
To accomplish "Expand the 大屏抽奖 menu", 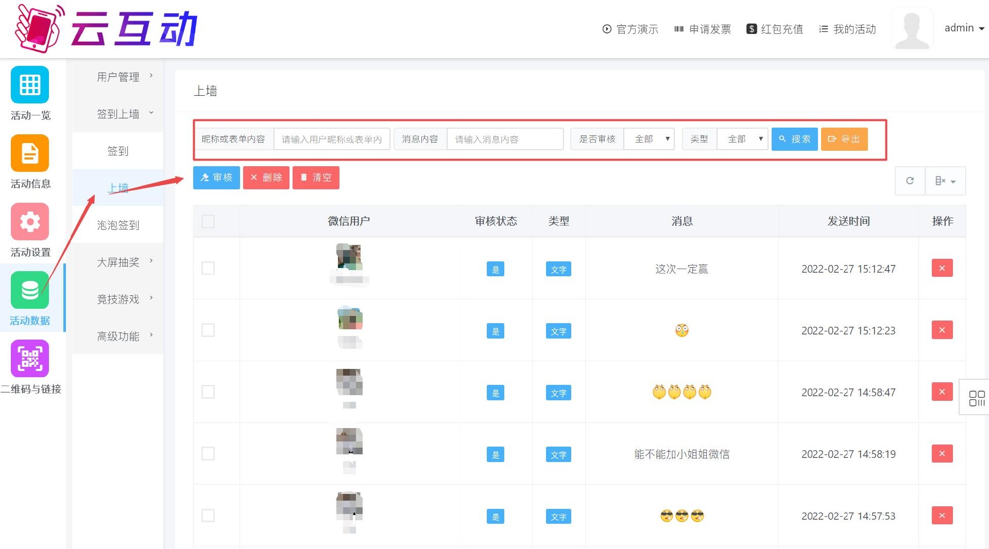I will click(118, 262).
